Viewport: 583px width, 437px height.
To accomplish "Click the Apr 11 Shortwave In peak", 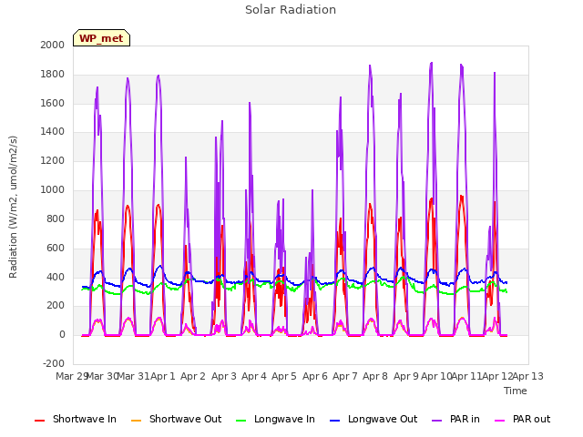I will tap(462, 196).
